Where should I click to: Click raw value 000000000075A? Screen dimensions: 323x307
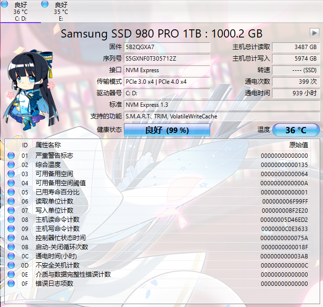click(x=284, y=238)
